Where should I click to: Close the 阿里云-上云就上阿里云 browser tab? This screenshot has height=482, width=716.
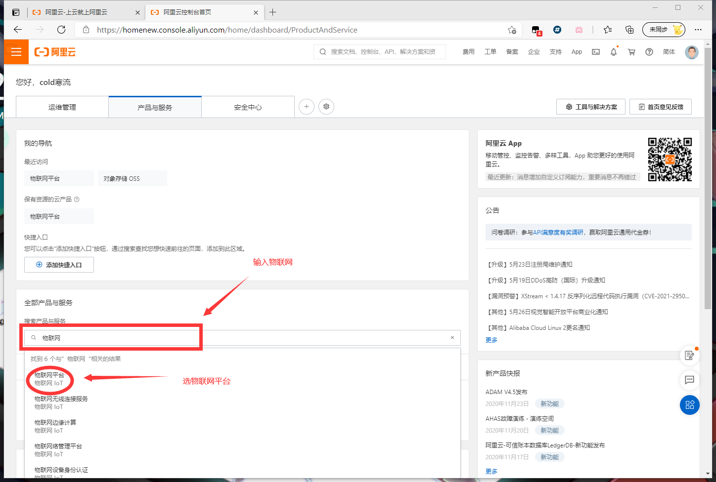click(137, 12)
